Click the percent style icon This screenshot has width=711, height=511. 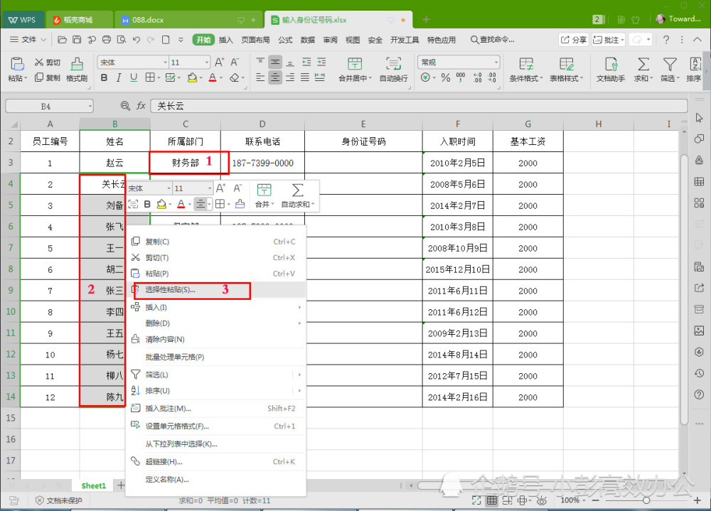coord(446,77)
